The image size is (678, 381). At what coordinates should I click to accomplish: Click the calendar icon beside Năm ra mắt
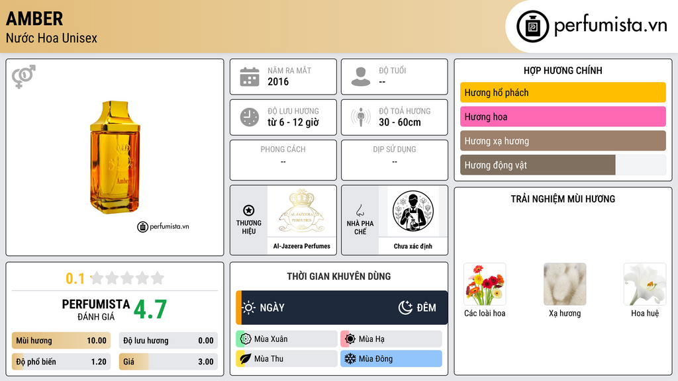click(250, 77)
